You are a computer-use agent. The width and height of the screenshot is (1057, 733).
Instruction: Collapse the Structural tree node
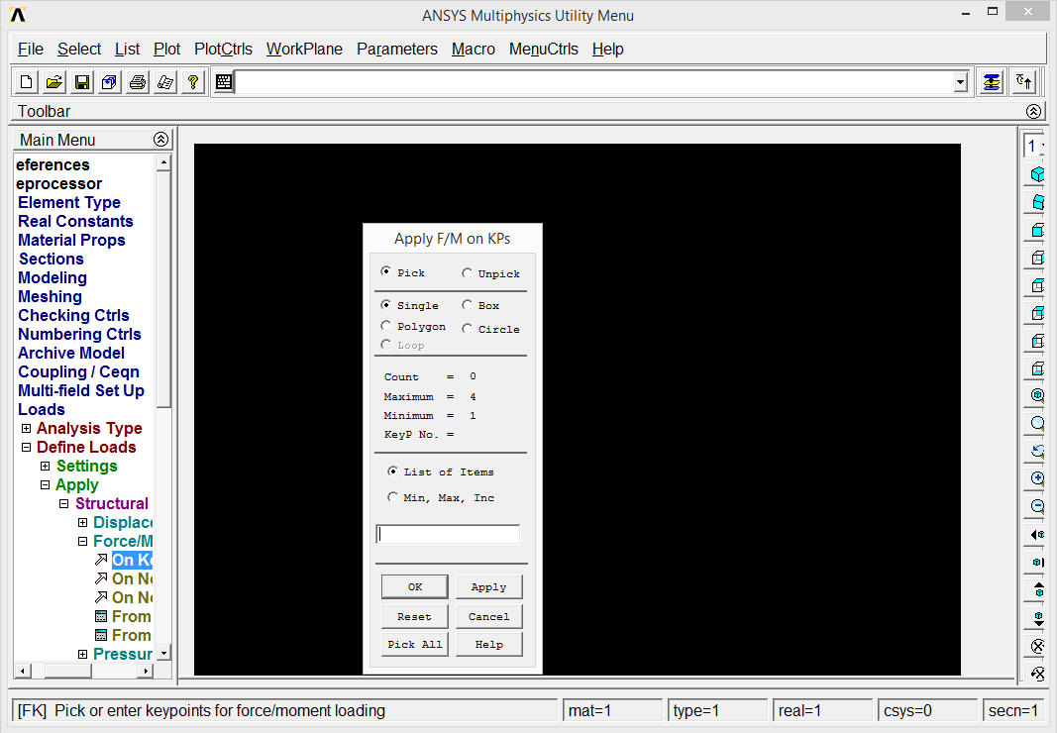pyautogui.click(x=64, y=504)
